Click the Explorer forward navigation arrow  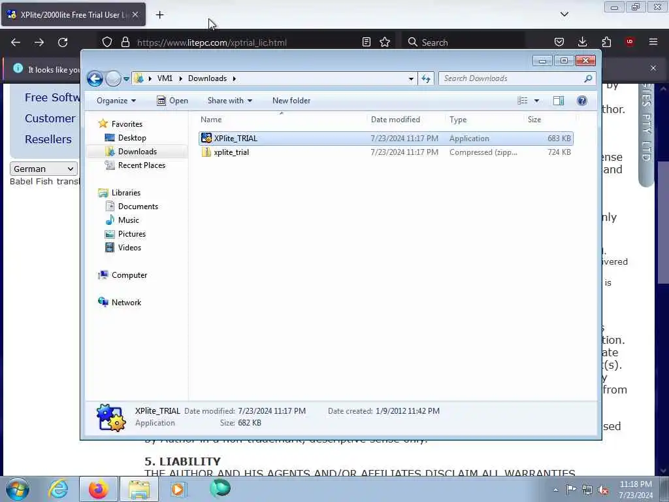113,78
